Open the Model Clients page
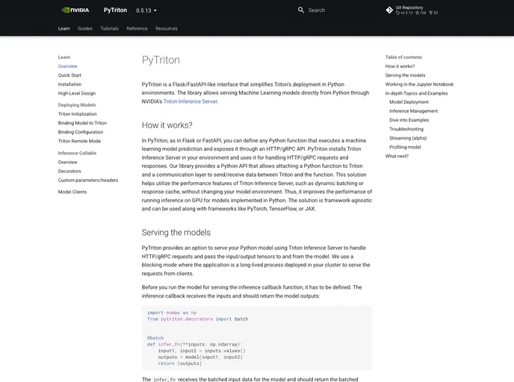Image resolution: width=514 pixels, height=382 pixels. tap(72, 192)
